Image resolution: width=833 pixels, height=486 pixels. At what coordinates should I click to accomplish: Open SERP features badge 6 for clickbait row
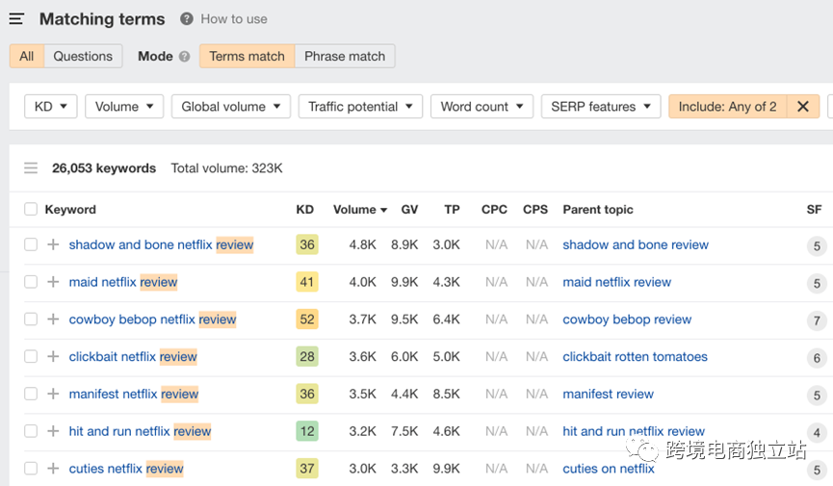pyautogui.click(x=817, y=358)
